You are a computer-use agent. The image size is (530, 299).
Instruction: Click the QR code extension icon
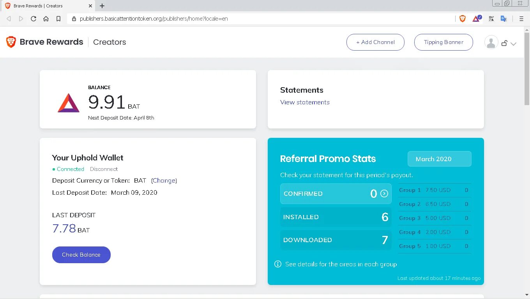491,19
